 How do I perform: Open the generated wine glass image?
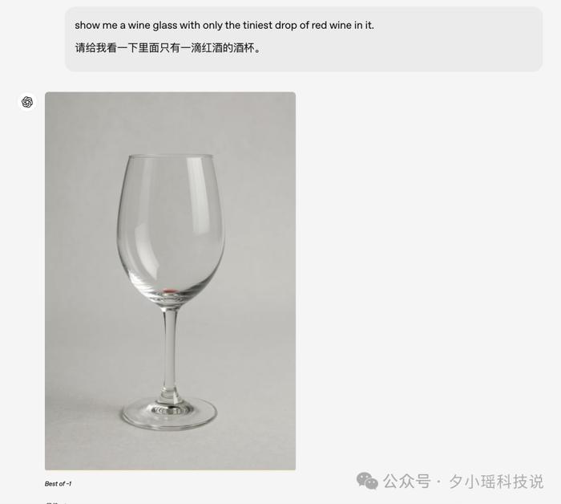pyautogui.click(x=170, y=281)
